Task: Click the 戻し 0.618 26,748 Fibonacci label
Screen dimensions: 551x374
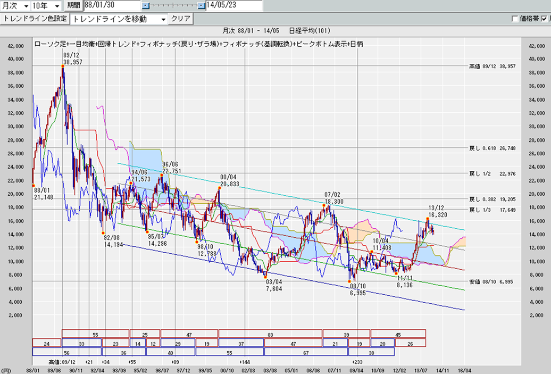Action: pyautogui.click(x=492, y=148)
